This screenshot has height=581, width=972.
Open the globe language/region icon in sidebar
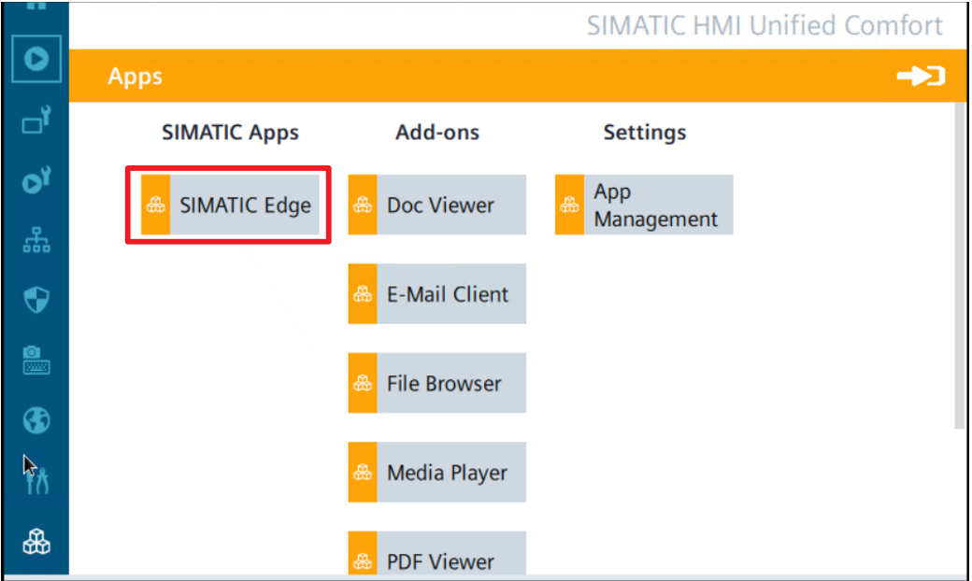[36, 420]
